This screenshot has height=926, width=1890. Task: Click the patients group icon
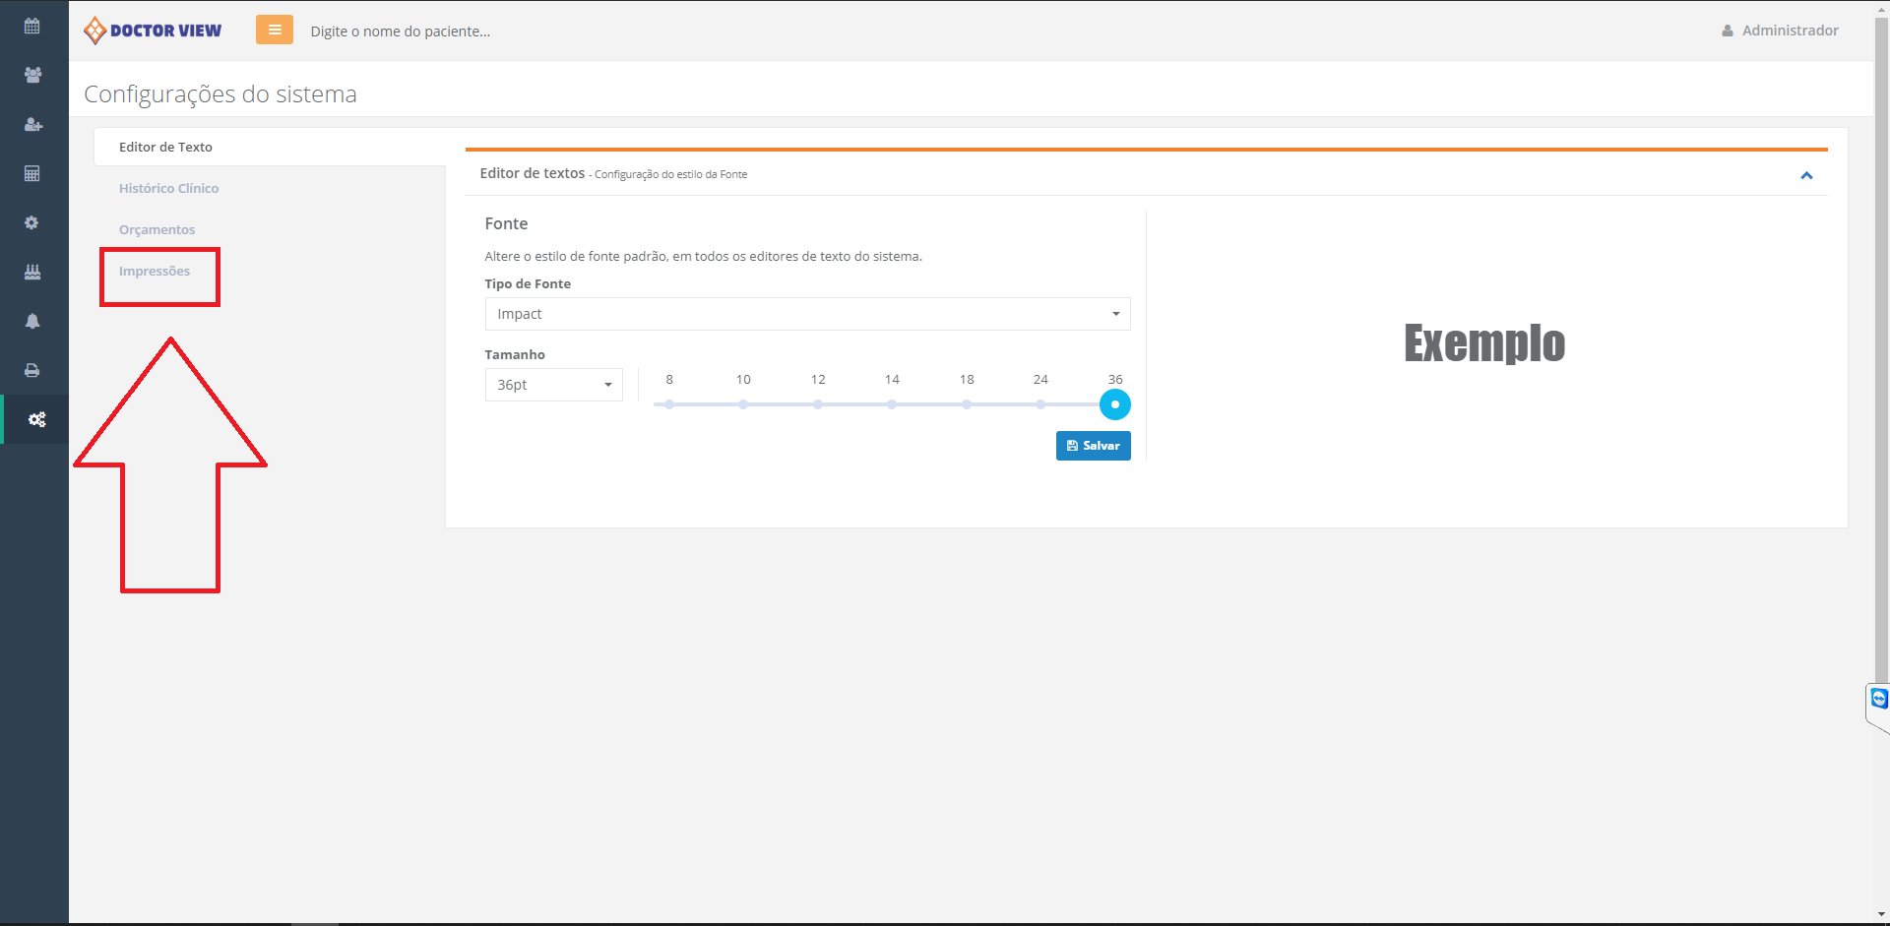[x=32, y=76]
